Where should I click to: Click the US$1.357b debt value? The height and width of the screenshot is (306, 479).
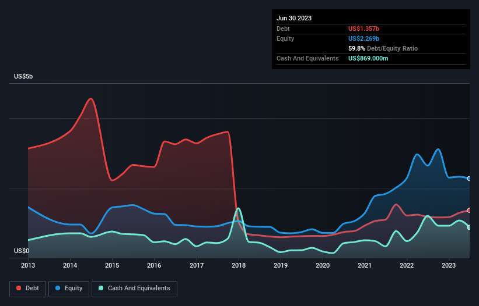pos(363,29)
